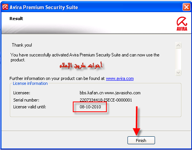
Task: Open the www.avira.com link
Action: tap(120, 78)
